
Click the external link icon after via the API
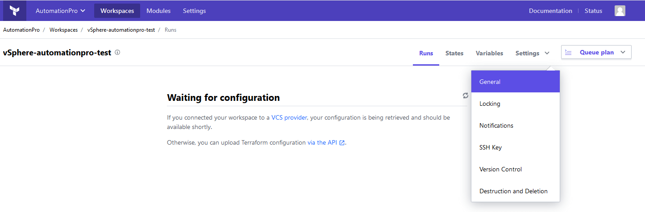(342, 143)
